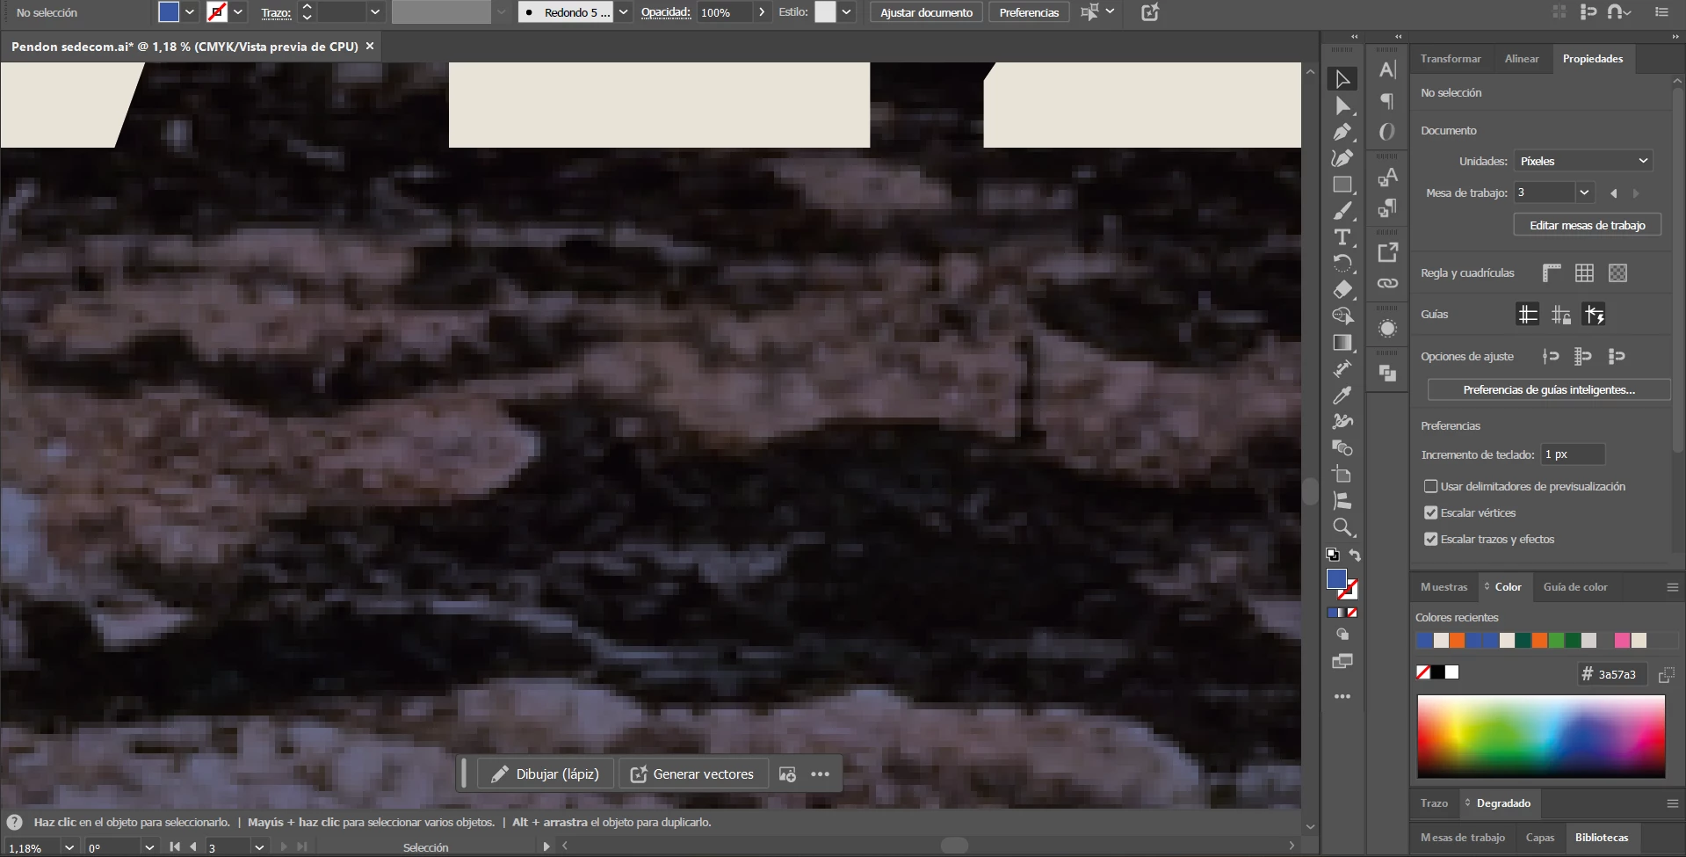Go to first artboard in status bar
Image resolution: width=1686 pixels, height=857 pixels.
(174, 846)
